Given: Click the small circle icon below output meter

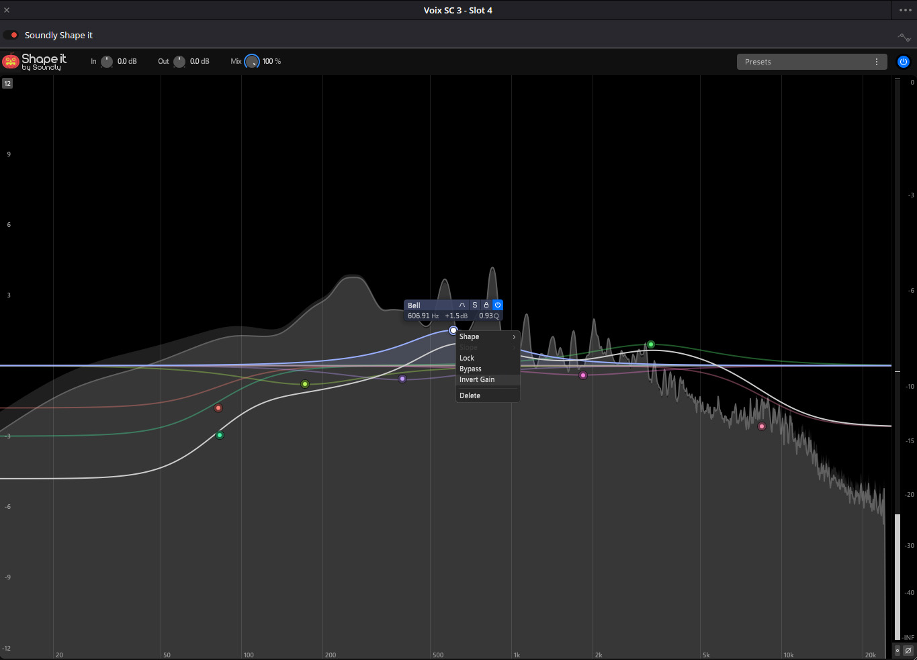Looking at the screenshot, I should tap(897, 651).
